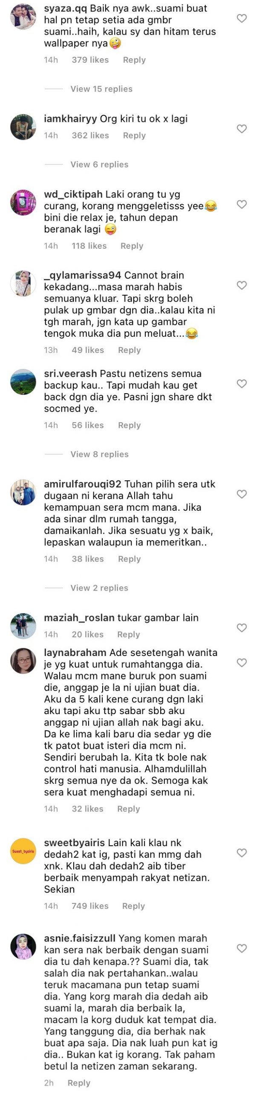Toggle like on laynabraham's comment
This screenshot has height=1094, width=265.
click(242, 663)
